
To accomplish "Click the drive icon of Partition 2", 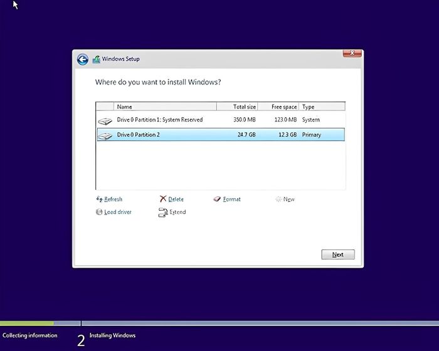I will pos(105,136).
